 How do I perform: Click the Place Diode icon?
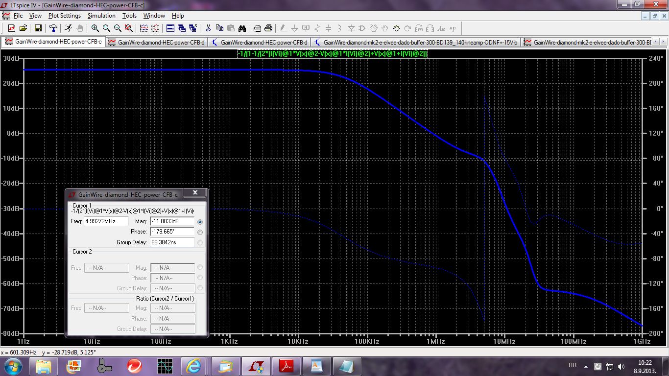point(351,28)
